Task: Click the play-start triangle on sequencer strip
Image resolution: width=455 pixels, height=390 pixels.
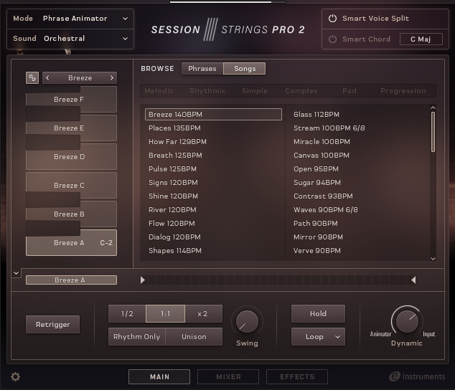Action: 143,280
